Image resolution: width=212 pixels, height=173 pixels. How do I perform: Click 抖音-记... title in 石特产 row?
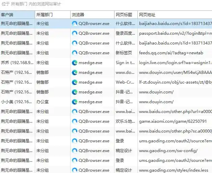point(124,92)
